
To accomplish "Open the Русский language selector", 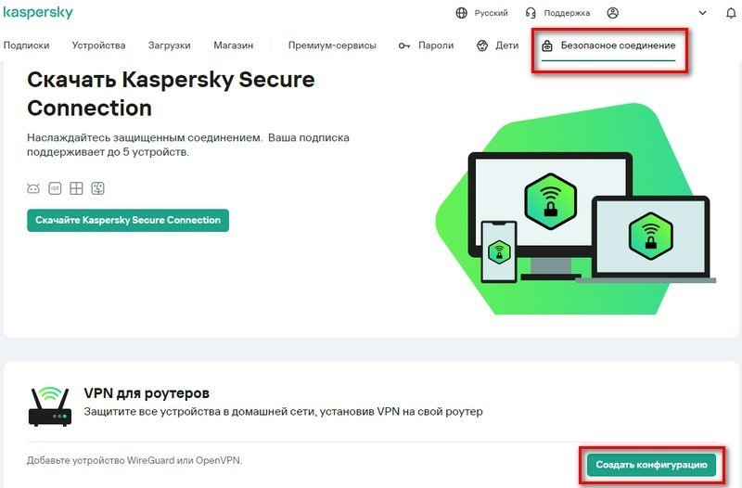I will [481, 13].
